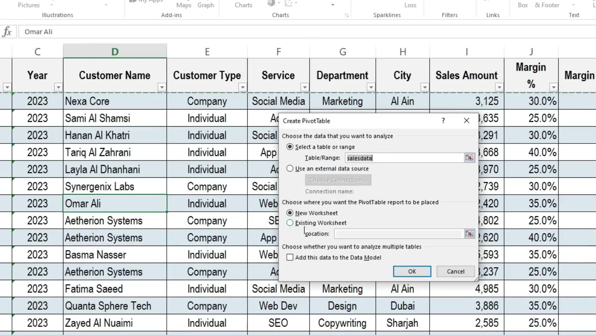
Task: Select the Service cell 'Web Dev' for Quanta Sphere Tech
Action: click(x=279, y=306)
